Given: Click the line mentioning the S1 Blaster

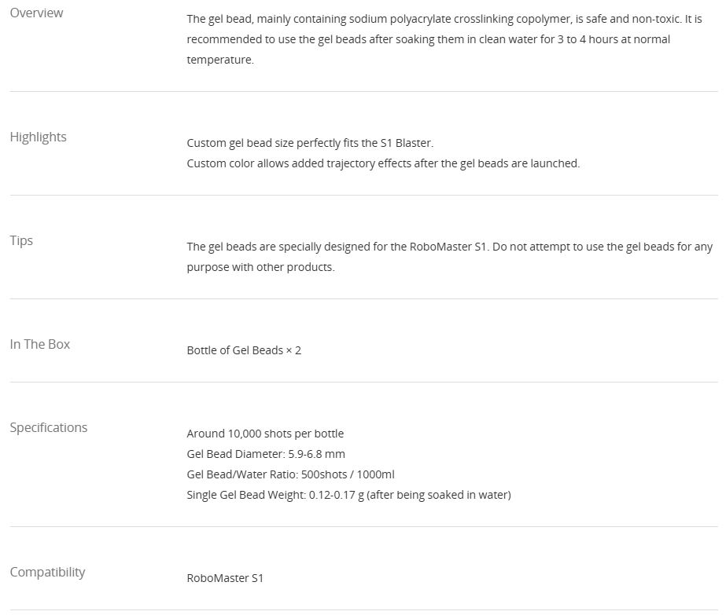Looking at the screenshot, I should pos(310,143).
